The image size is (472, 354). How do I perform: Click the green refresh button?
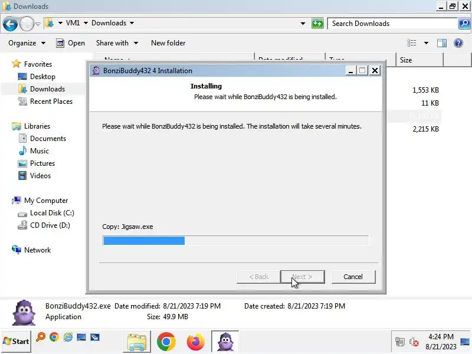coord(317,24)
